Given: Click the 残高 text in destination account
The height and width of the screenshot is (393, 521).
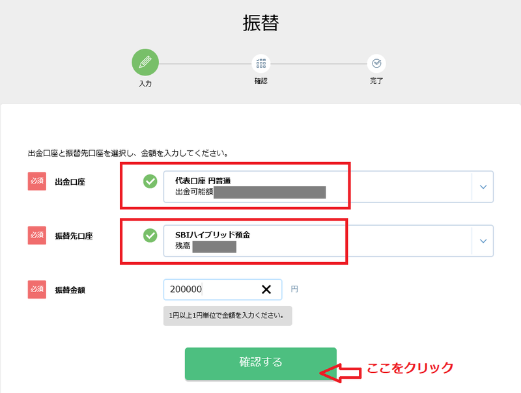Looking at the screenshot, I should coord(183,246).
